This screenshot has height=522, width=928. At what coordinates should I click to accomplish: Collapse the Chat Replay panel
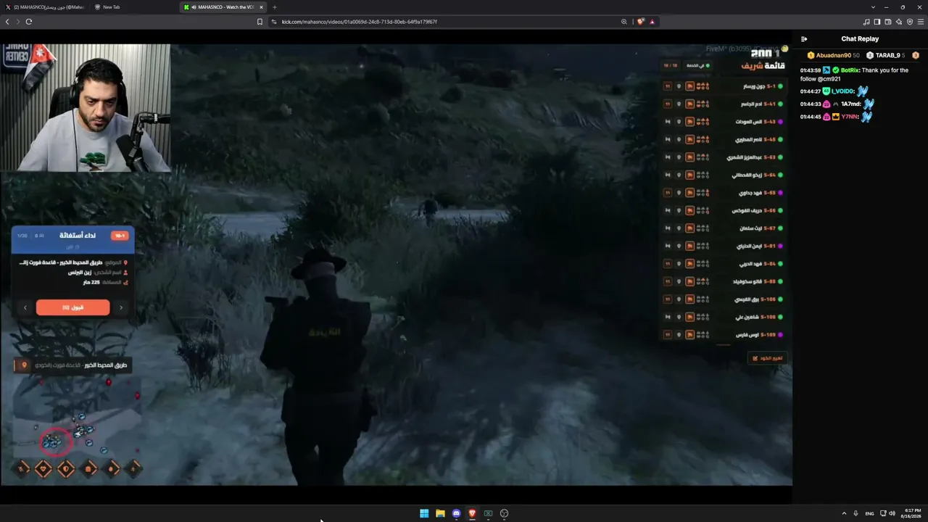804,39
